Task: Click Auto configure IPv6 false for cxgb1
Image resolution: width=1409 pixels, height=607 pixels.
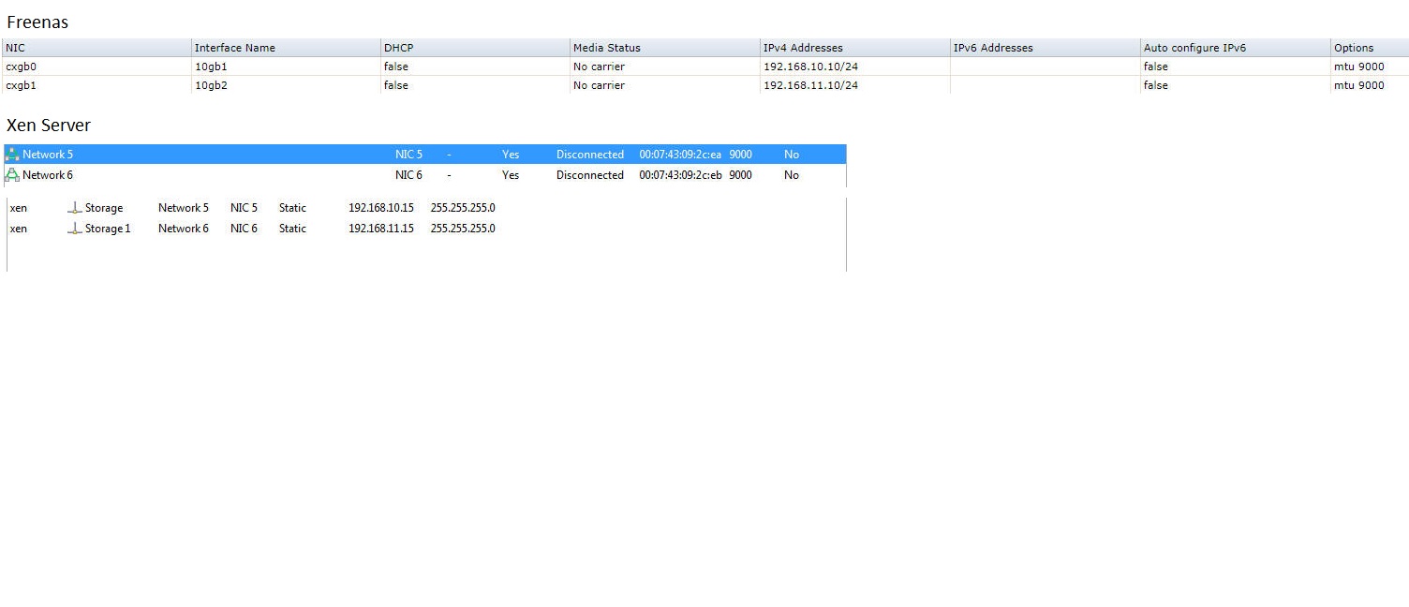Action: tap(1156, 85)
